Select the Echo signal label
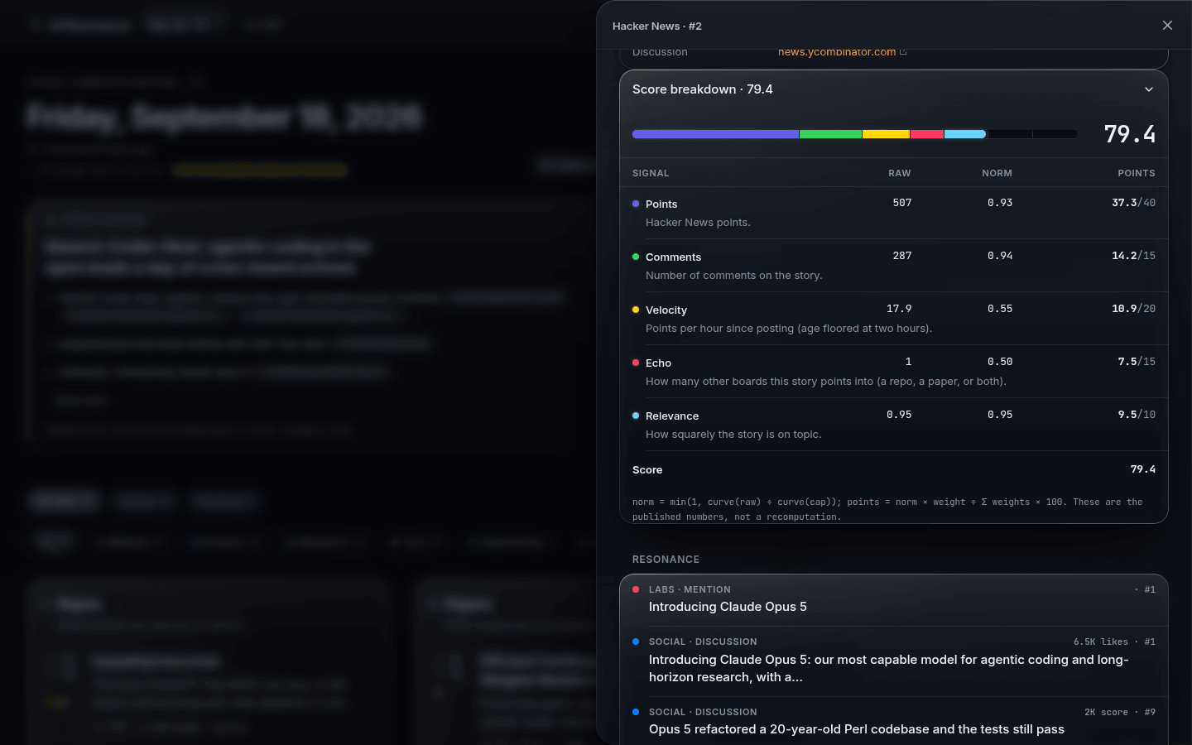 click(658, 363)
